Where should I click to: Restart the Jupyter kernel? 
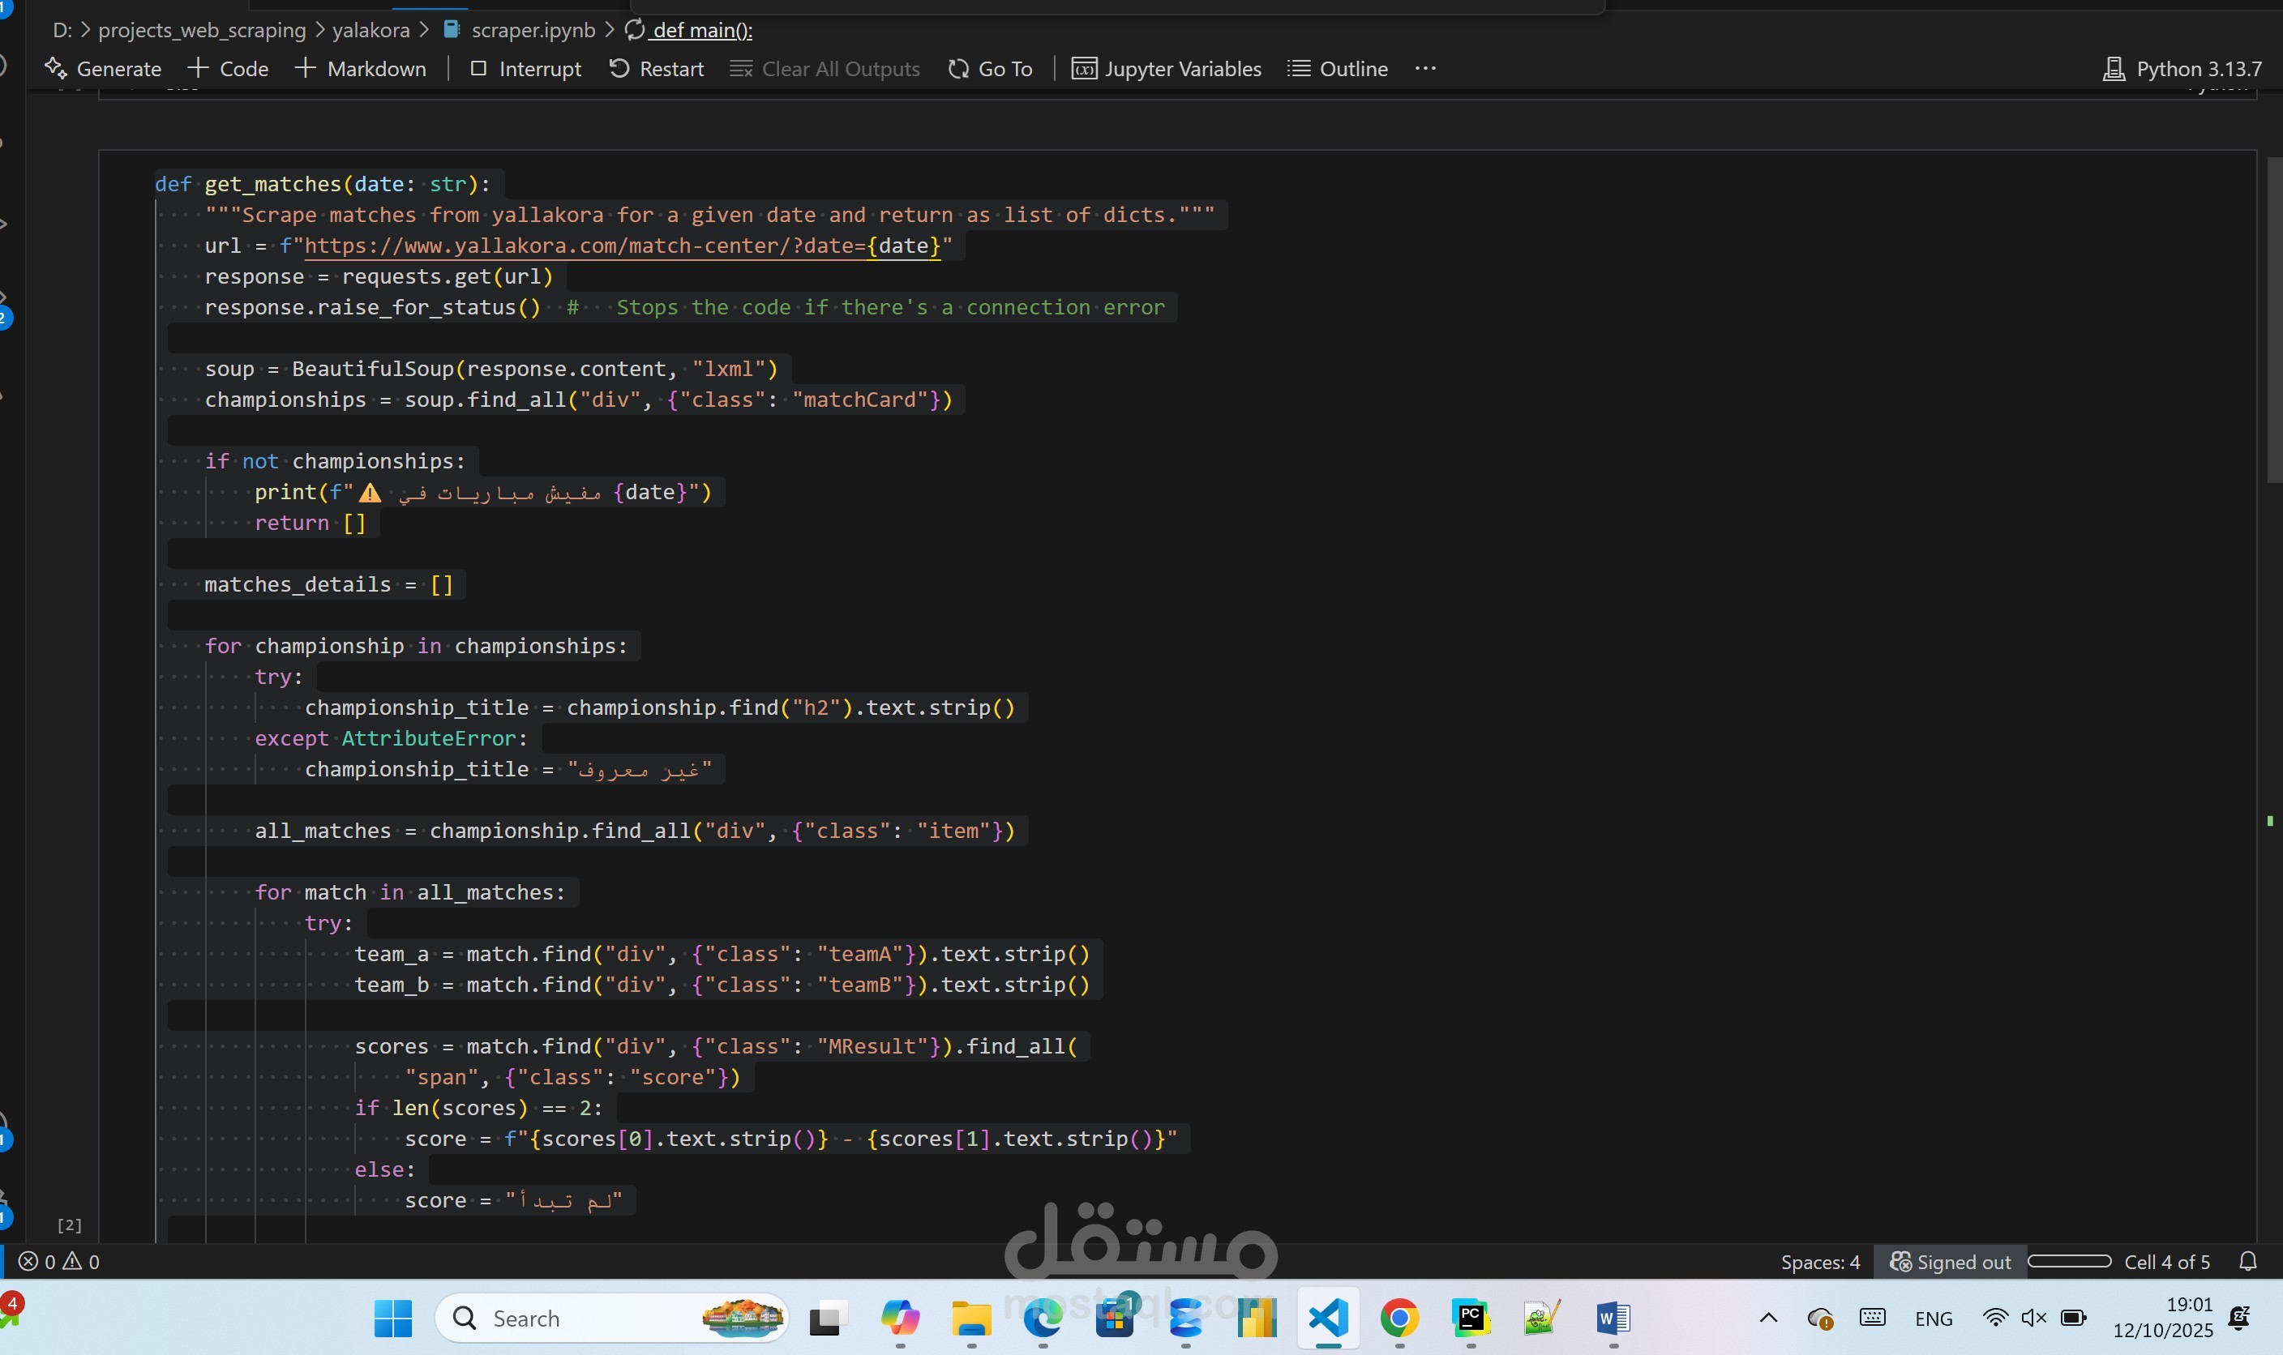(x=657, y=69)
